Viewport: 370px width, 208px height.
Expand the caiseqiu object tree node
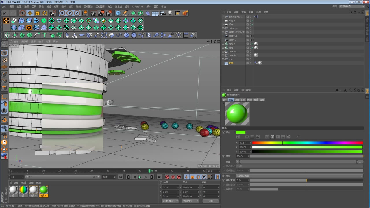pos(223,28)
